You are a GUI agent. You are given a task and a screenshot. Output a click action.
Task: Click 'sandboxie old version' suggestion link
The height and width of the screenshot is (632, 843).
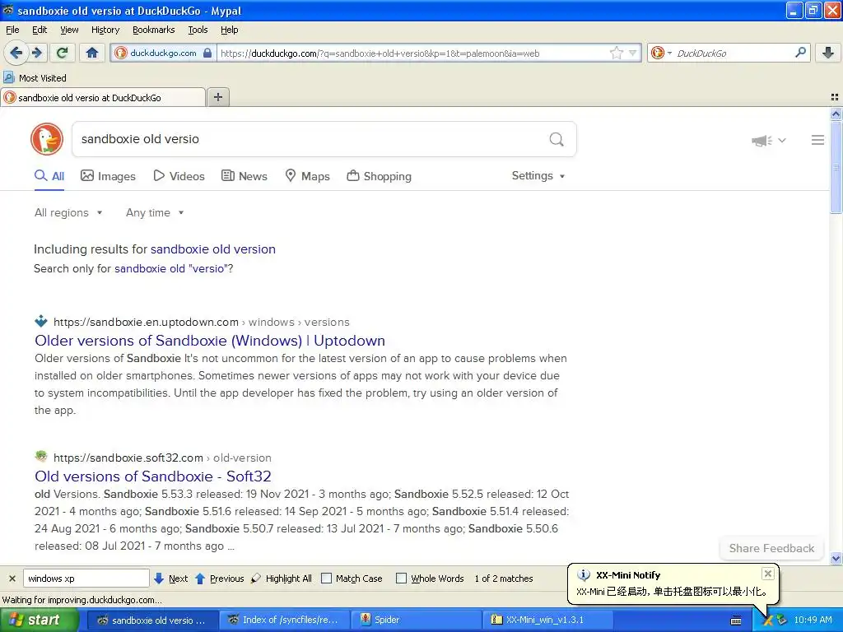213,249
